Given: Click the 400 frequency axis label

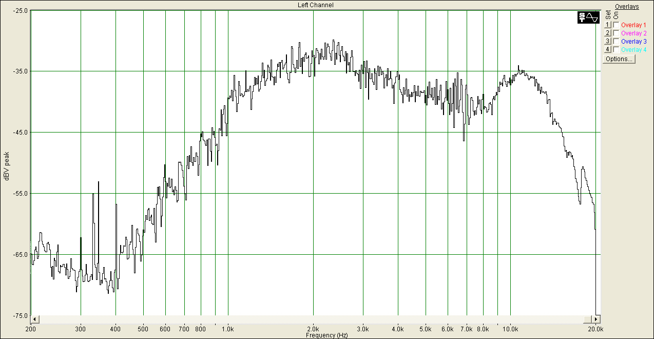Looking at the screenshot, I should point(116,328).
